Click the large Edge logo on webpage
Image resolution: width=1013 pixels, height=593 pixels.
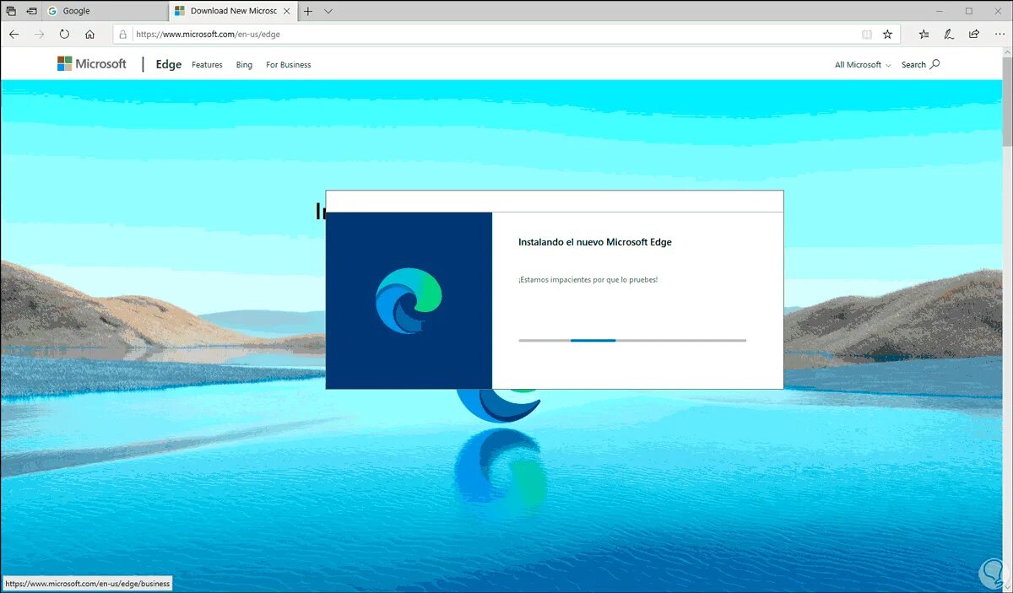[500, 406]
